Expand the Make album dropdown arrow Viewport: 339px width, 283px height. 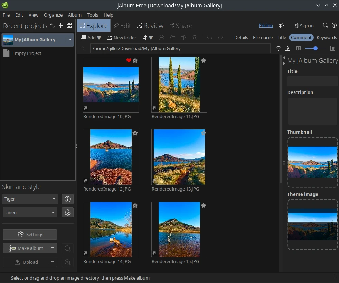click(53, 248)
